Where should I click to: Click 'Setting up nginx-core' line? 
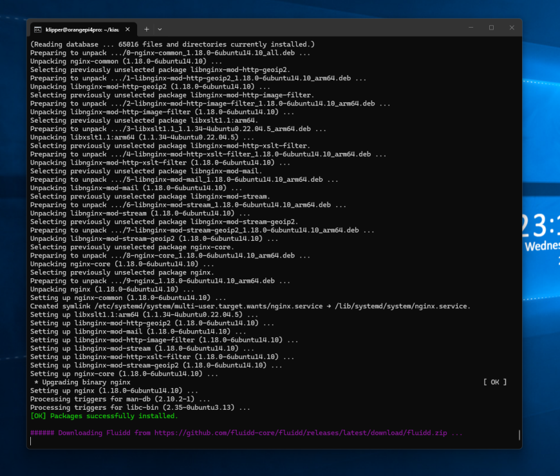[124, 374]
